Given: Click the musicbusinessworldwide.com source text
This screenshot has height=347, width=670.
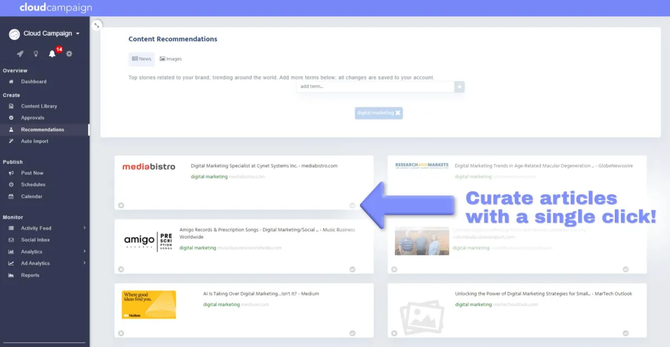Looking at the screenshot, I should coord(250,248).
